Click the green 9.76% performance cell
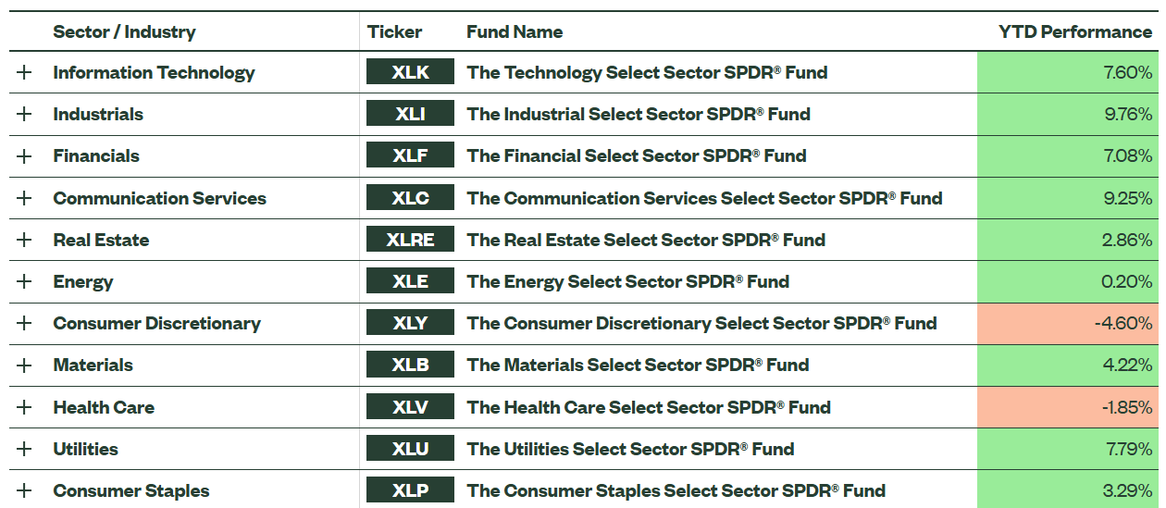Screen dimensions: 1166x508 pos(1066,114)
